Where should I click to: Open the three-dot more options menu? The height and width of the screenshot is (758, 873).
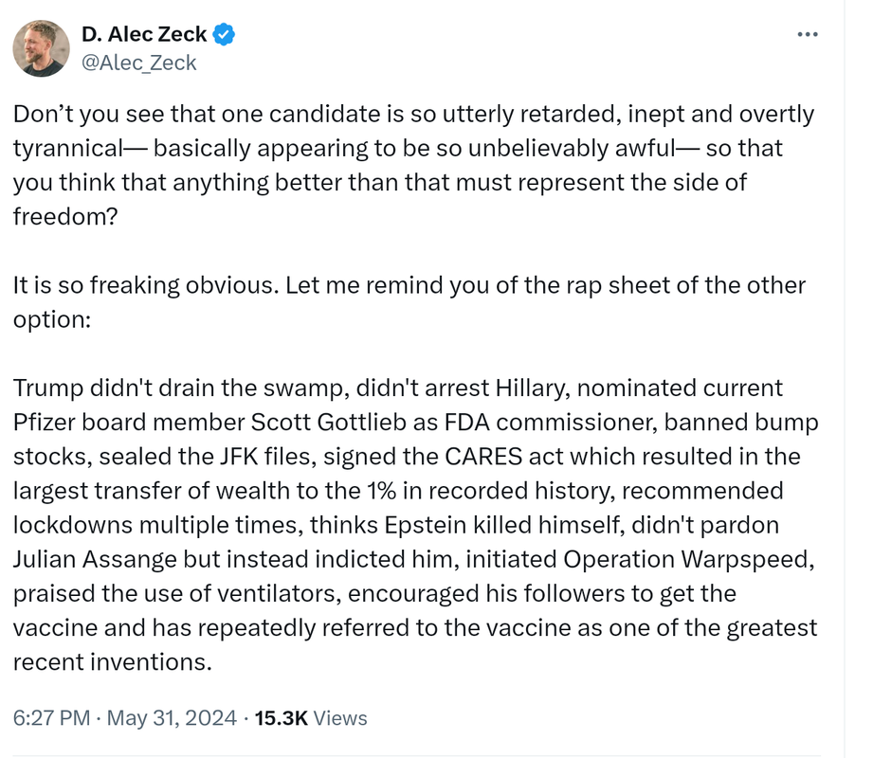click(x=808, y=34)
